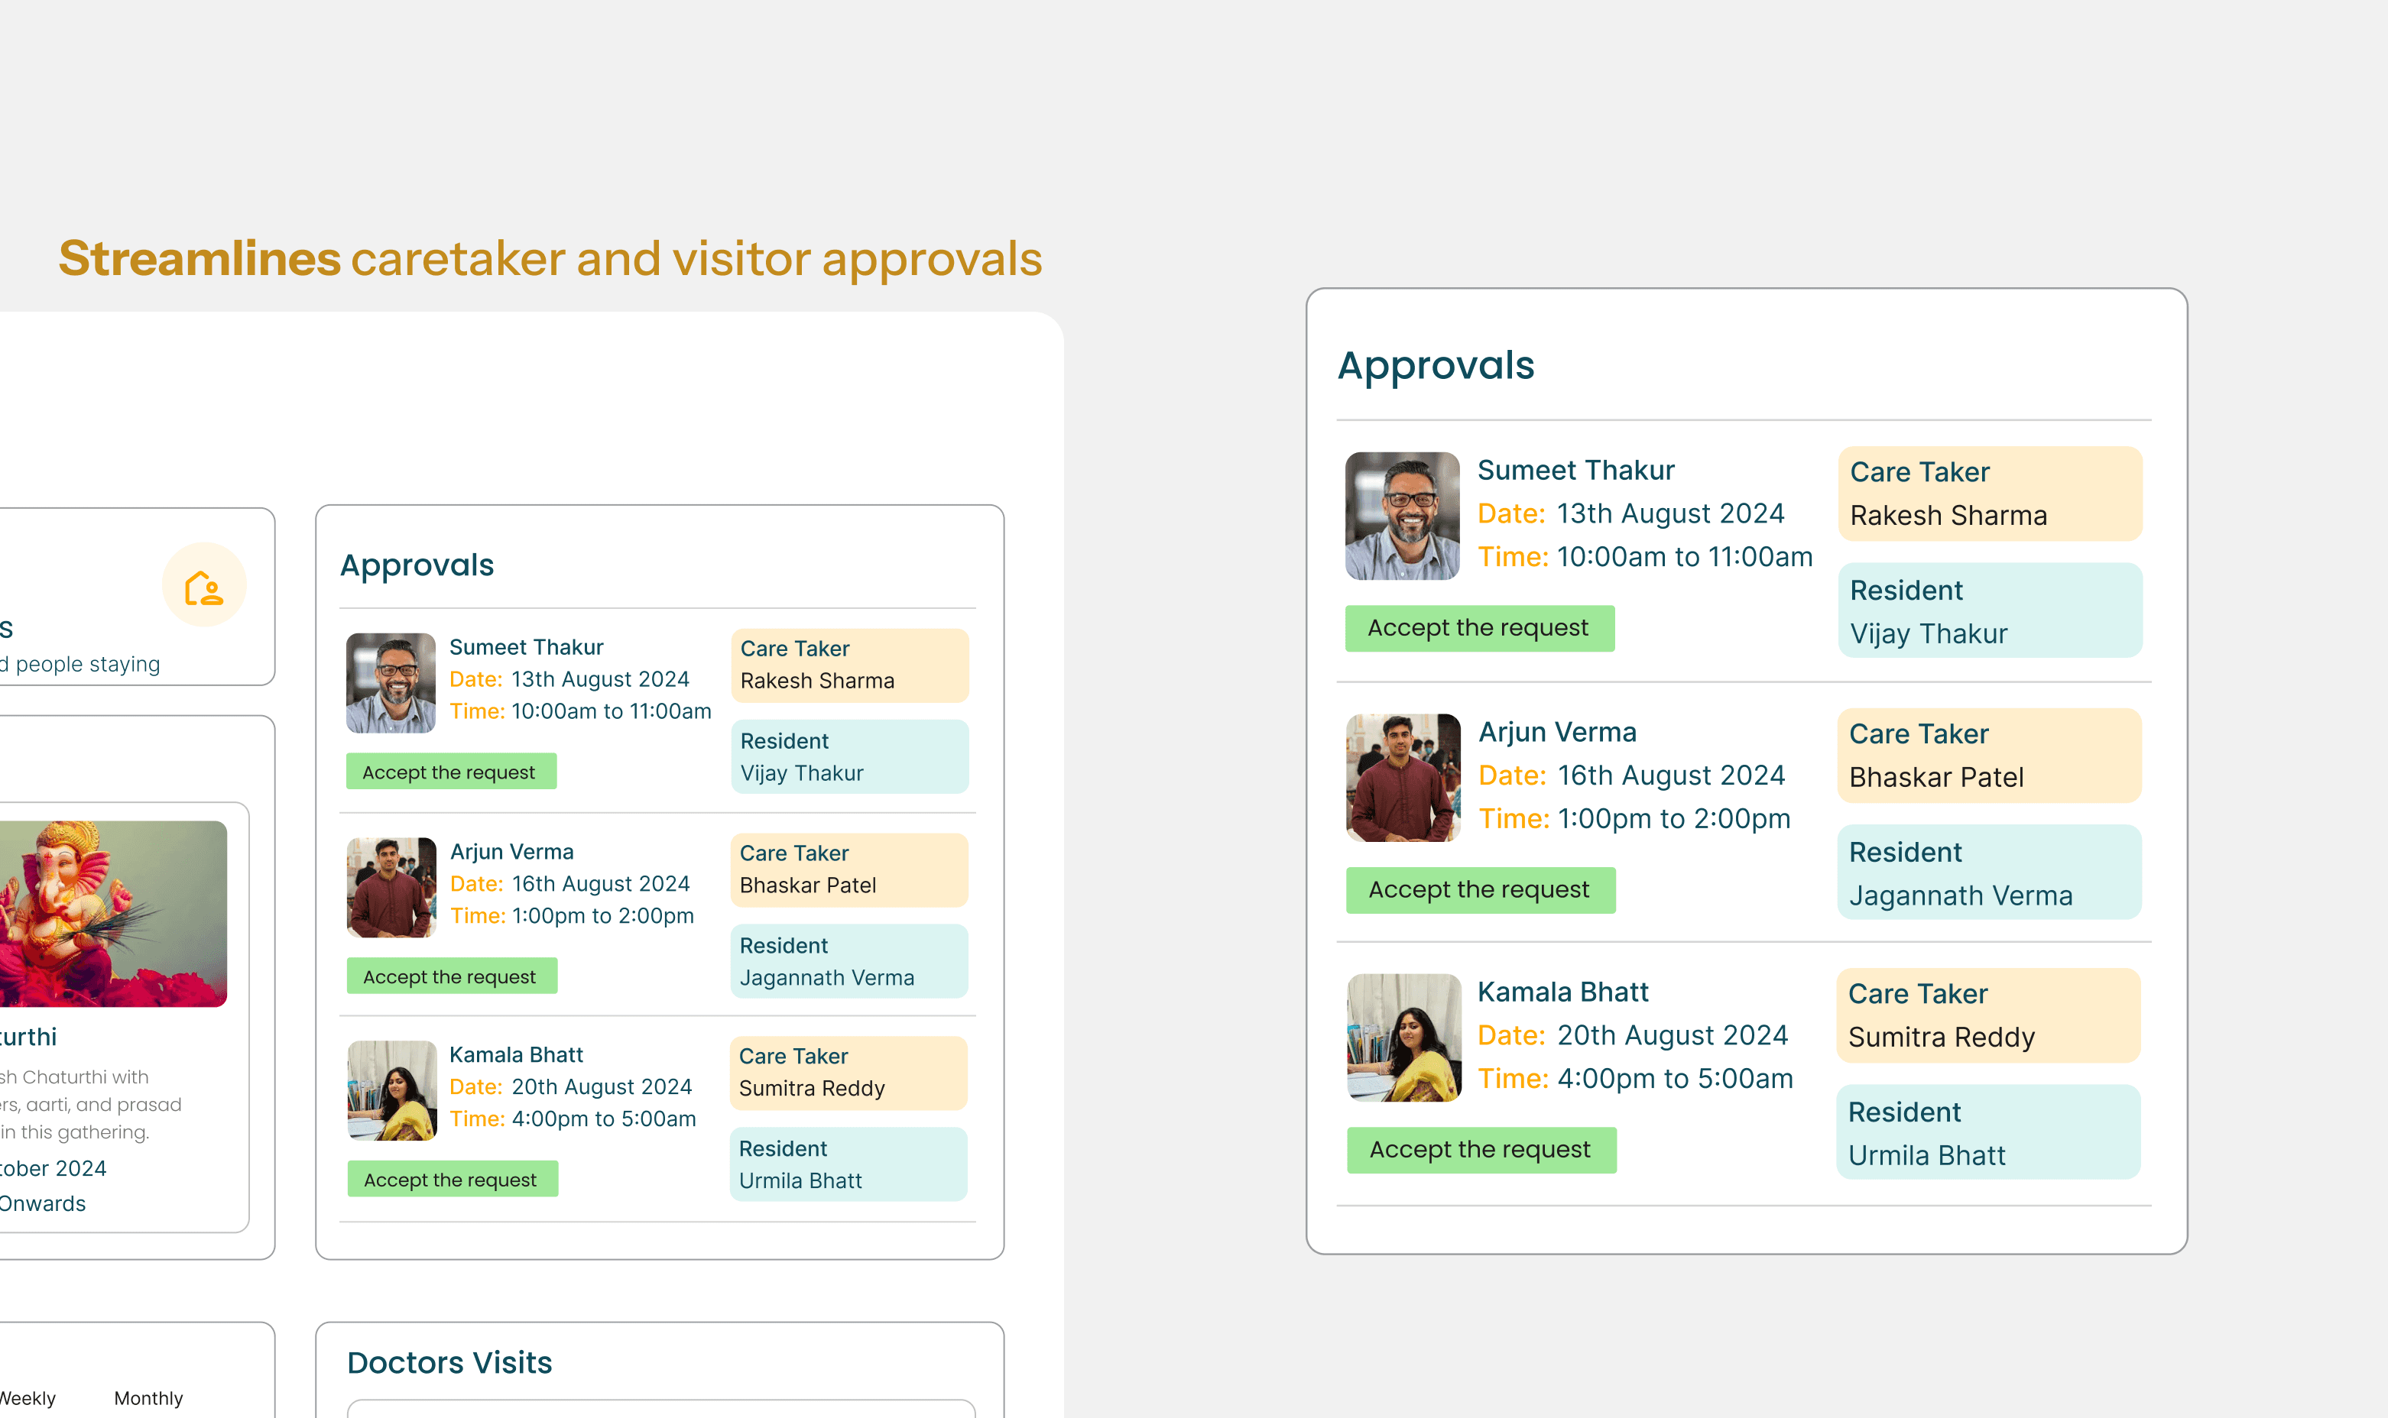Open Sumeet Thakur's photo in left panel

tap(390, 683)
